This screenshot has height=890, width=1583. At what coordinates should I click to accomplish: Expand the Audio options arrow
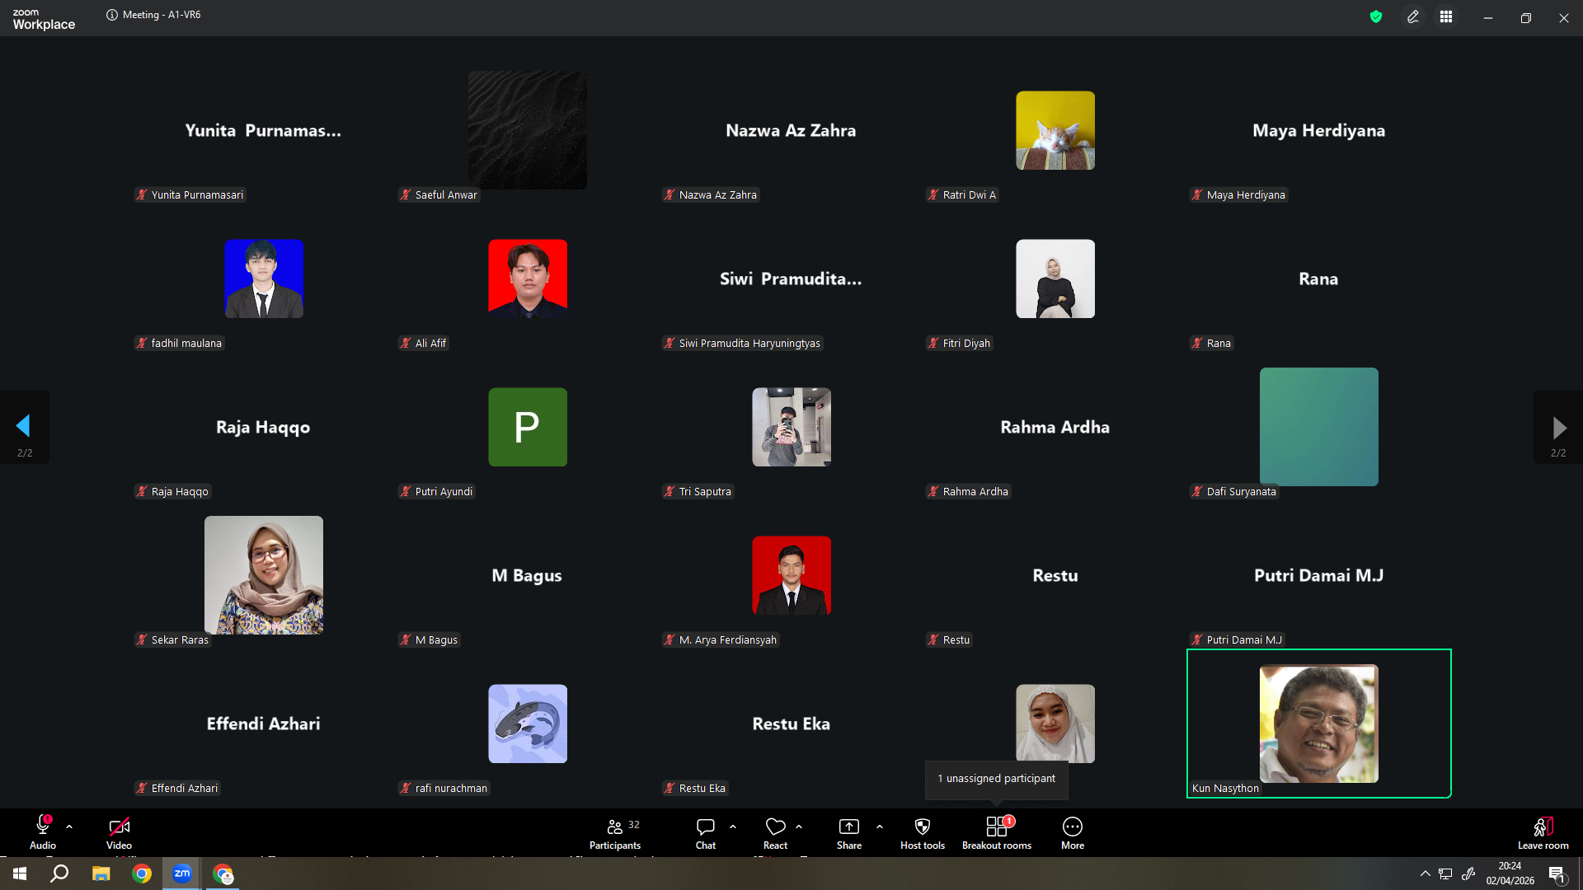pos(69,827)
